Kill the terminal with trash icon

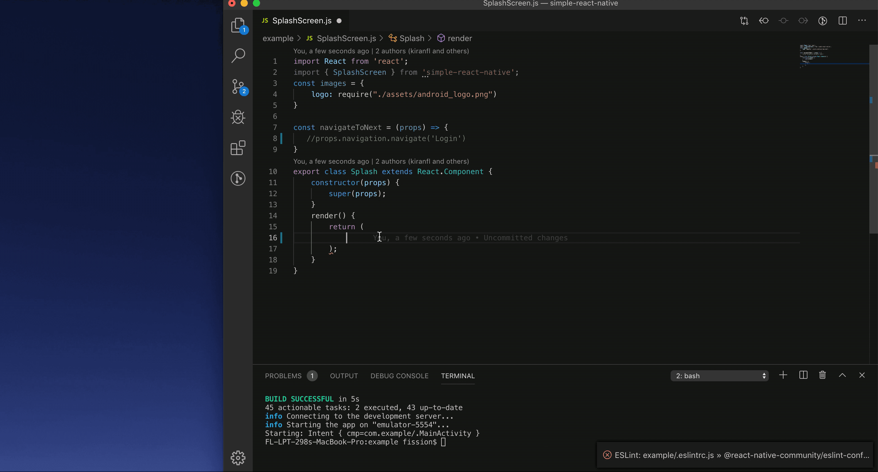pos(822,375)
